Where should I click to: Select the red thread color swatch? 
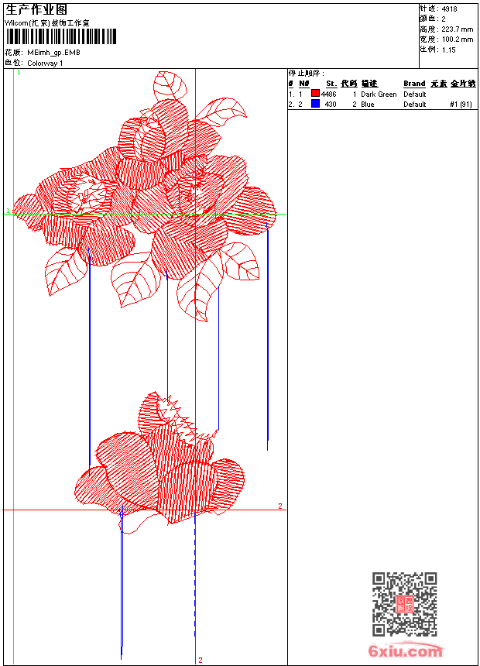tap(315, 94)
